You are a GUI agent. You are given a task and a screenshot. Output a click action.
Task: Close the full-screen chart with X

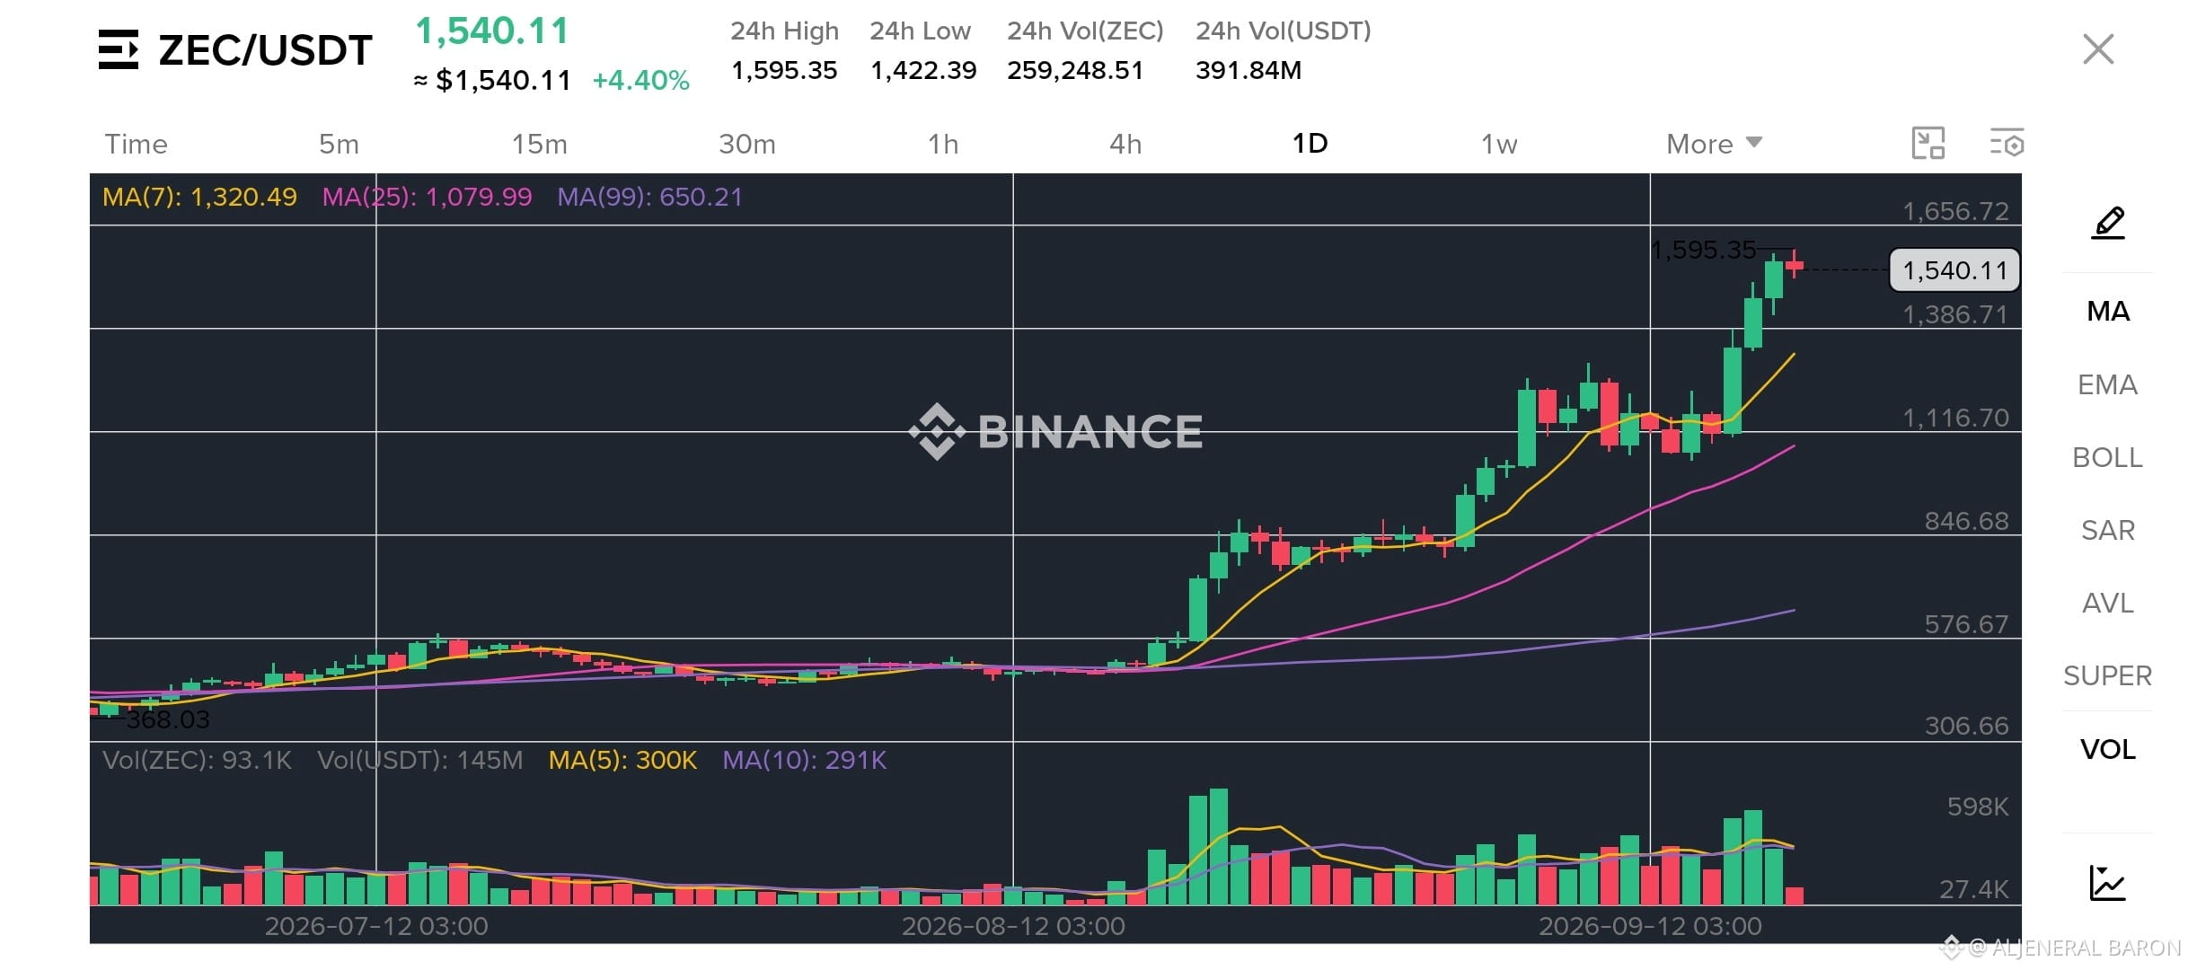[2098, 48]
